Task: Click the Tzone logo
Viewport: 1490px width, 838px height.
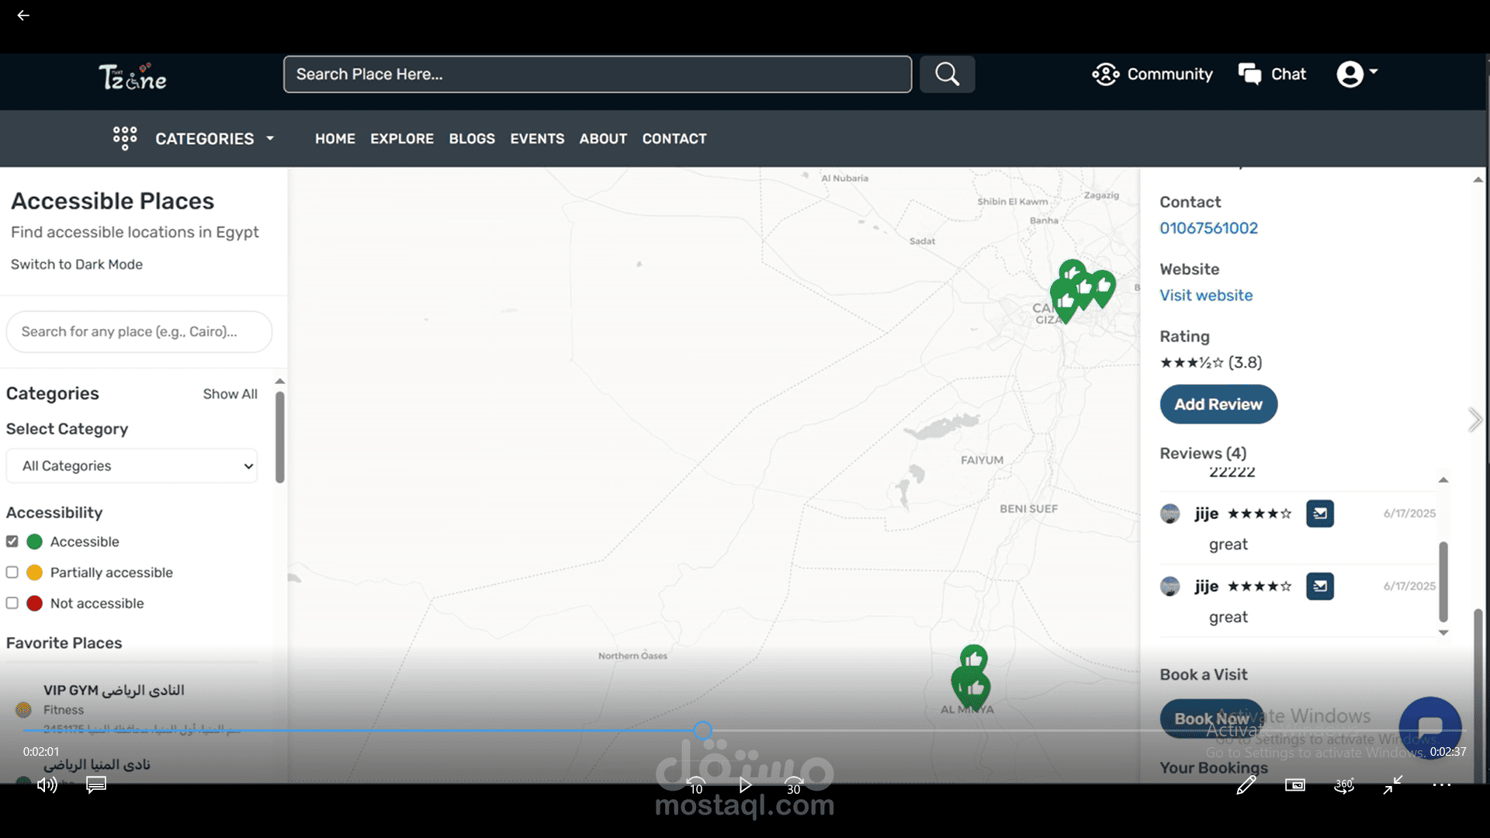Action: click(x=133, y=77)
